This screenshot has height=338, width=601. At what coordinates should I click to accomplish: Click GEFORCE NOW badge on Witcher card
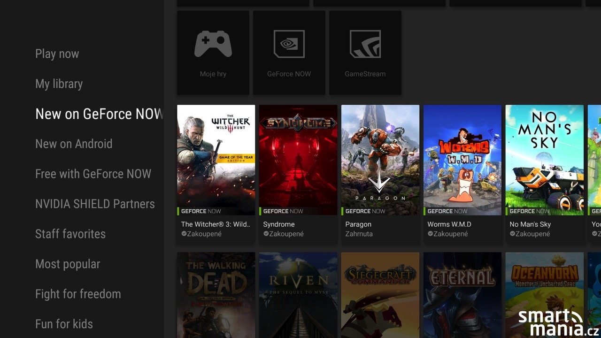(x=200, y=211)
